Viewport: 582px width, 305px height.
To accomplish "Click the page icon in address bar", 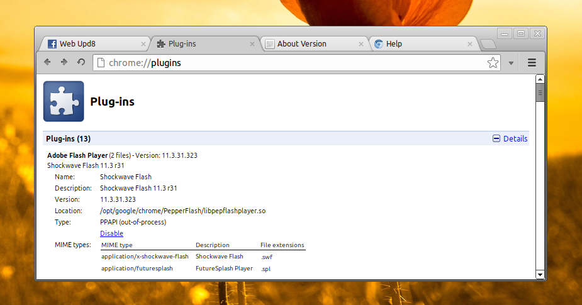I will 101,63.
